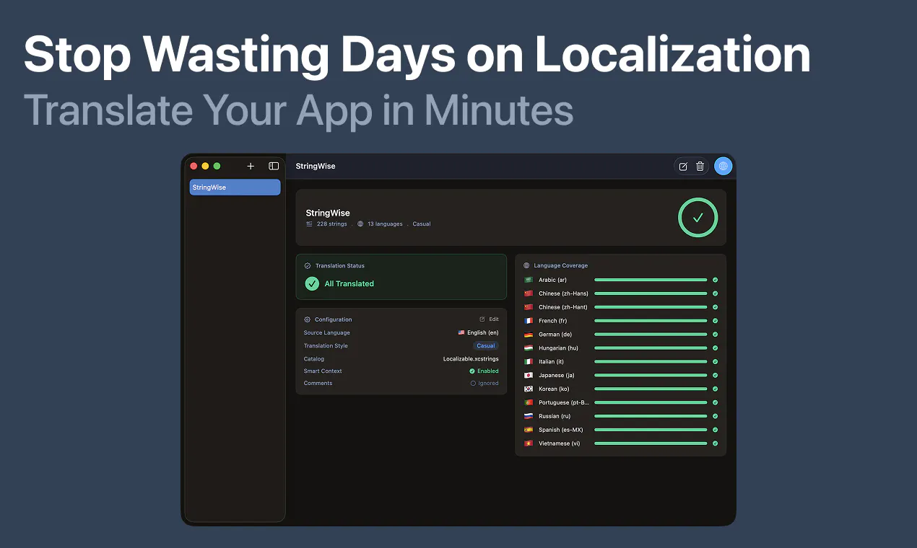Viewport: 917px width, 548px height.
Task: Click the blue globe translate button
Action: click(723, 166)
